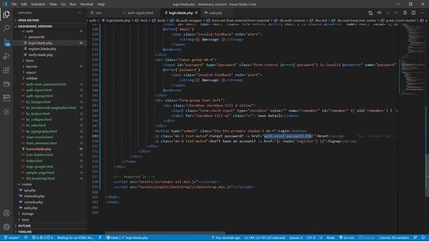
Task: Click the editor horizontal scrollbar thumb
Action: click(x=165, y=233)
